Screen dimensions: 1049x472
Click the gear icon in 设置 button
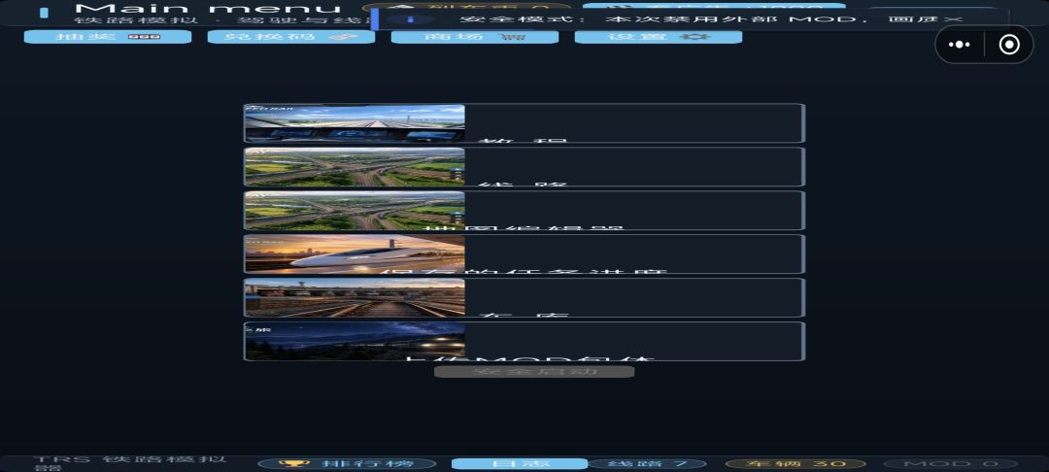pos(694,36)
